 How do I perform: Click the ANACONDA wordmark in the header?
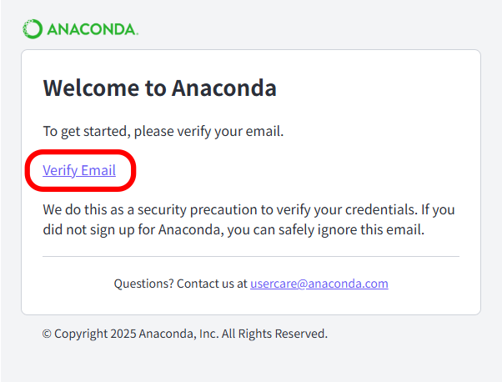pos(92,29)
